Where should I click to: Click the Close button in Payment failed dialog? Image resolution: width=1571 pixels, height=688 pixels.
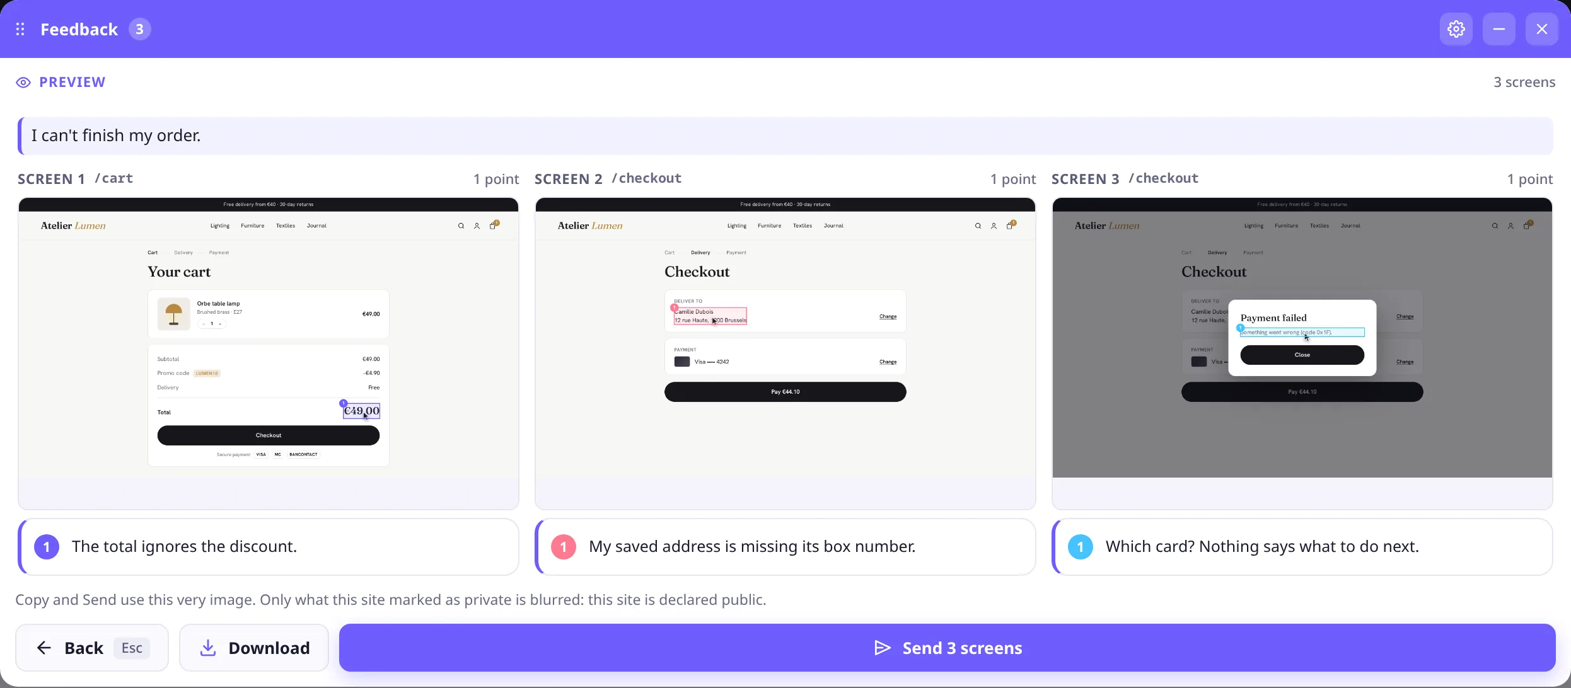click(1302, 355)
